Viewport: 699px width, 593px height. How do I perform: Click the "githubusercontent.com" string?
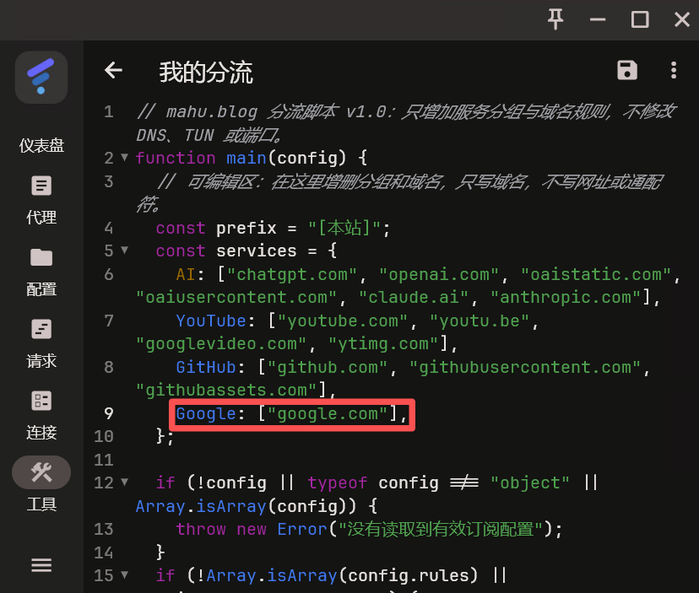[x=525, y=367]
